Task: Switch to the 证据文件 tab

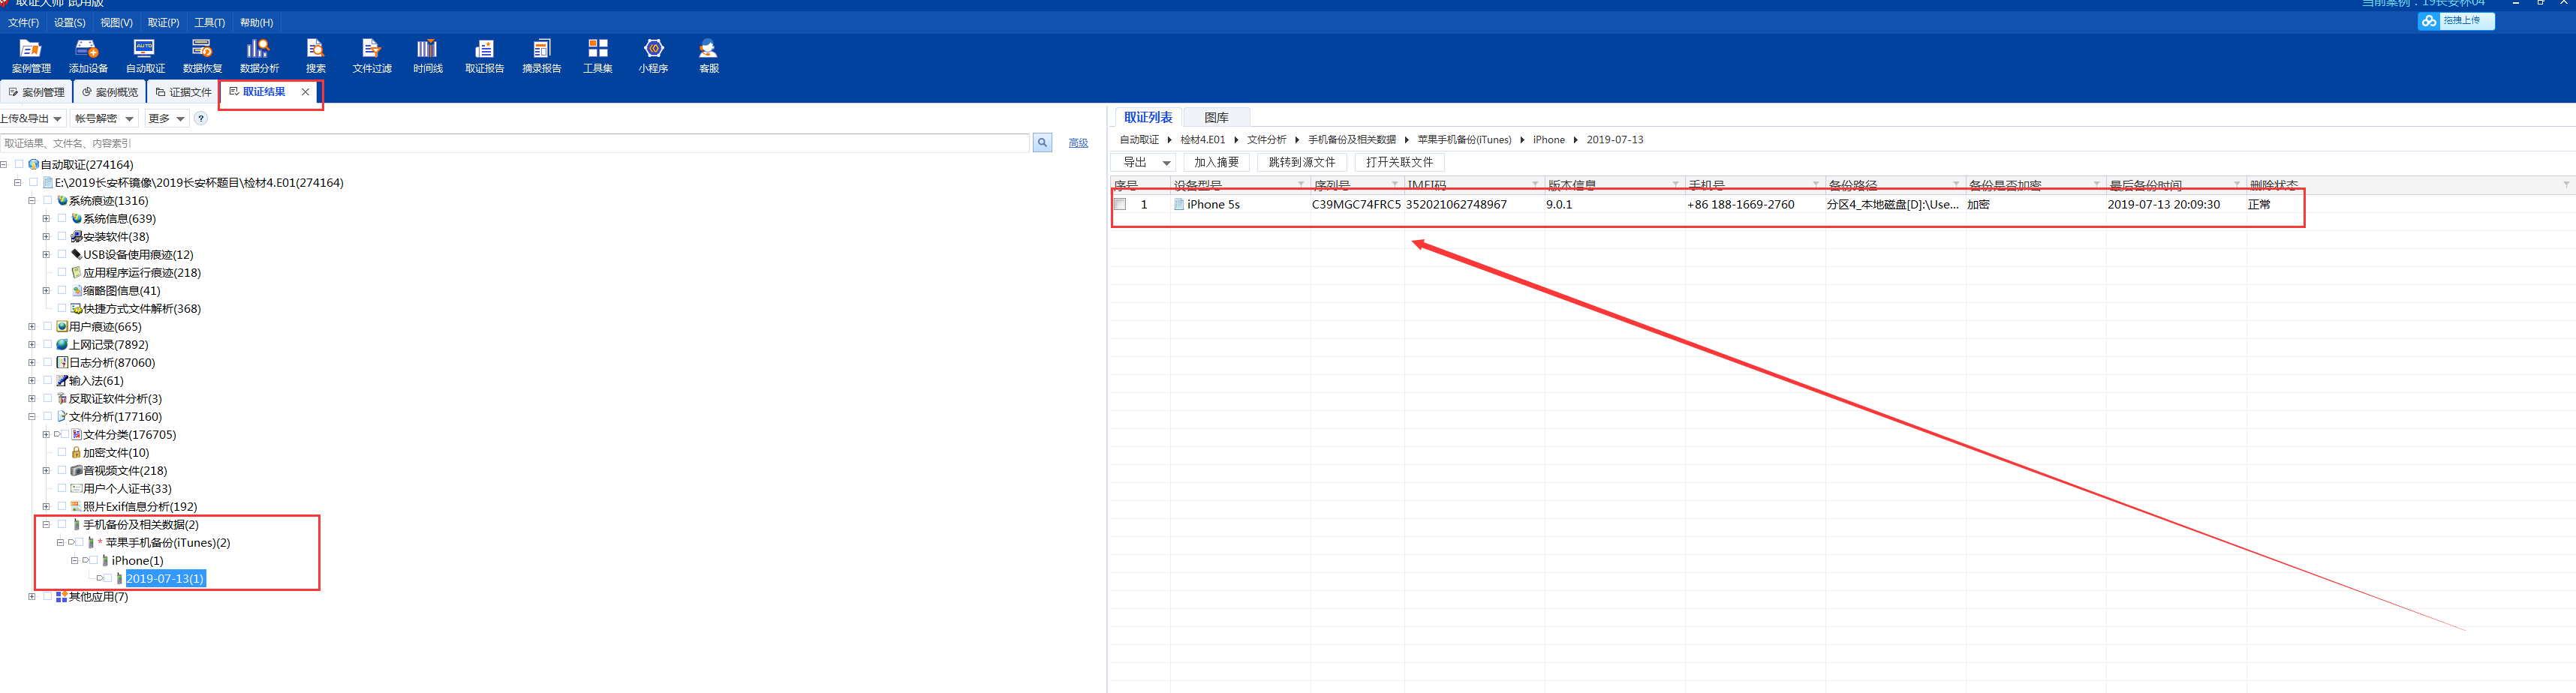Action: pos(183,91)
